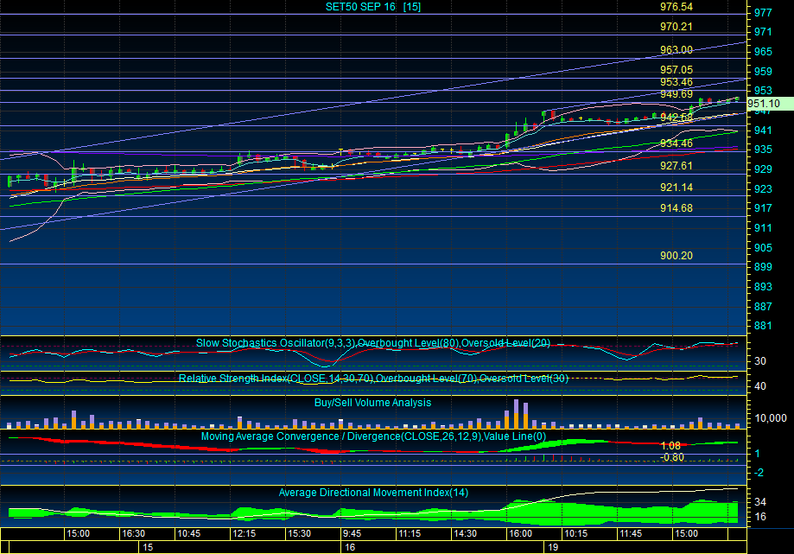
Task: Click the 977 price axis tick
Action: 763,13
